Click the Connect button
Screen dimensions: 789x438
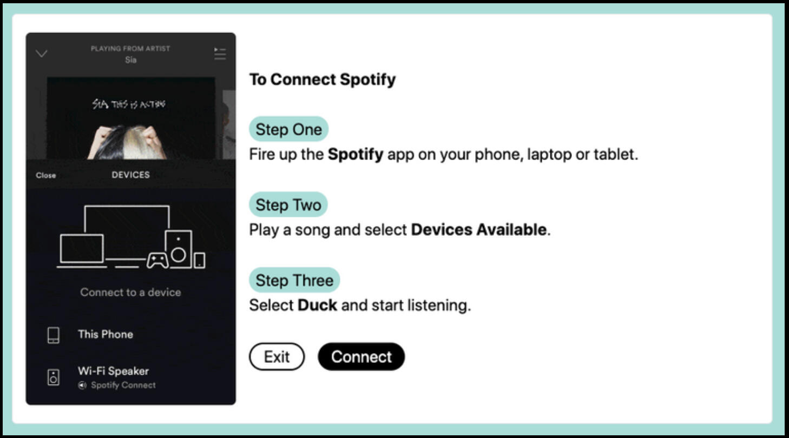(361, 357)
